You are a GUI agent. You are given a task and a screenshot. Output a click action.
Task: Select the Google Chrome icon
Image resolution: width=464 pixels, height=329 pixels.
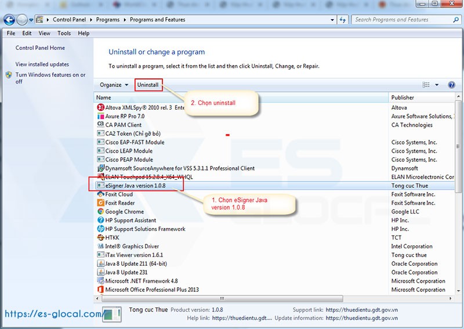(100, 211)
